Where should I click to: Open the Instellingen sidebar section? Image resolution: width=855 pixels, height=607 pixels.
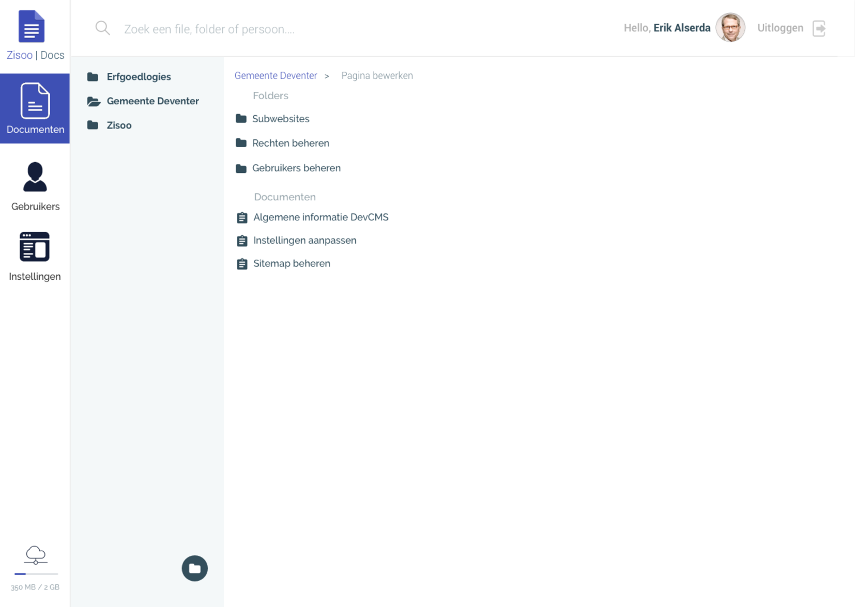[35, 257]
